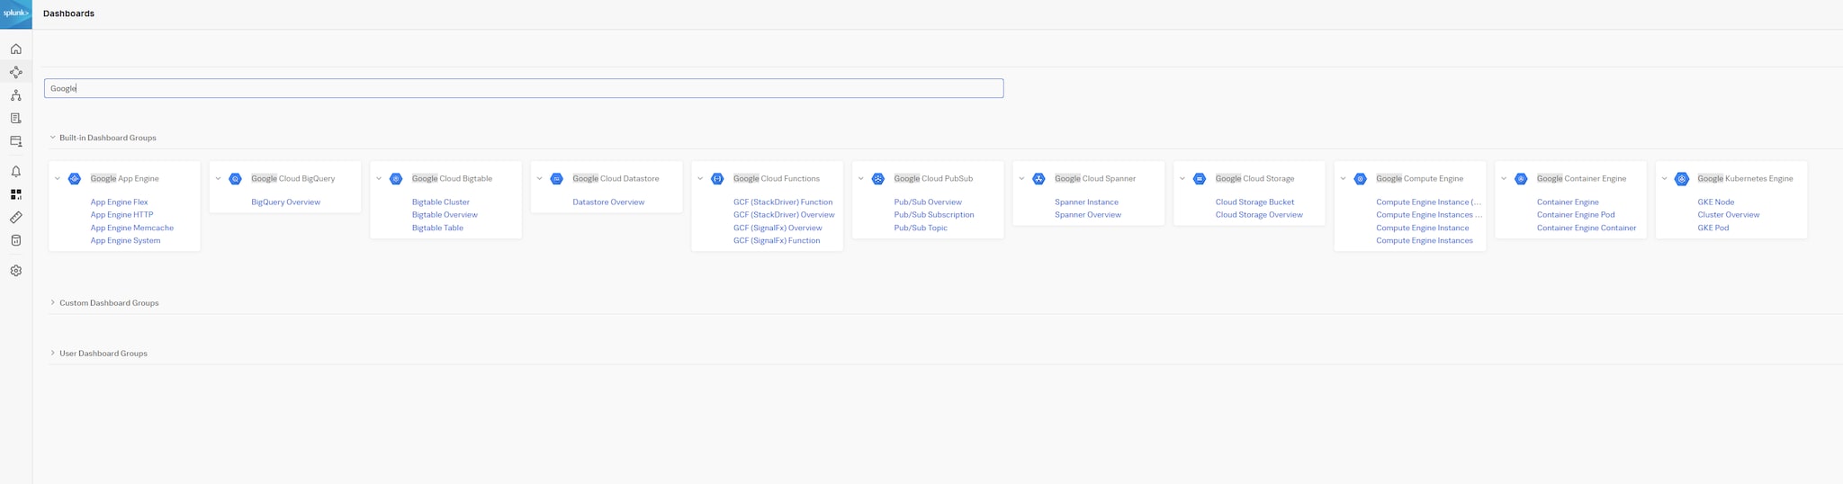Expand the User Dashboard Groups section
The width and height of the screenshot is (1843, 484).
pos(52,354)
